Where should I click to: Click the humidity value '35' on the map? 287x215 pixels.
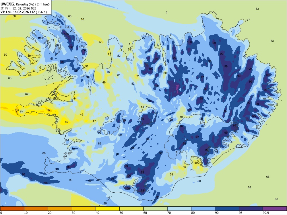click(x=48, y=110)
